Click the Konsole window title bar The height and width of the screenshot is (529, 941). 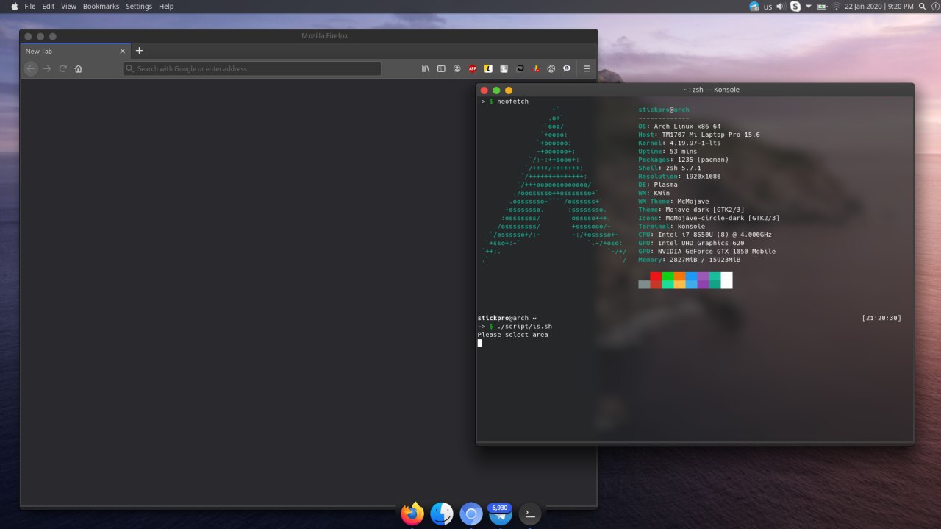(695, 90)
